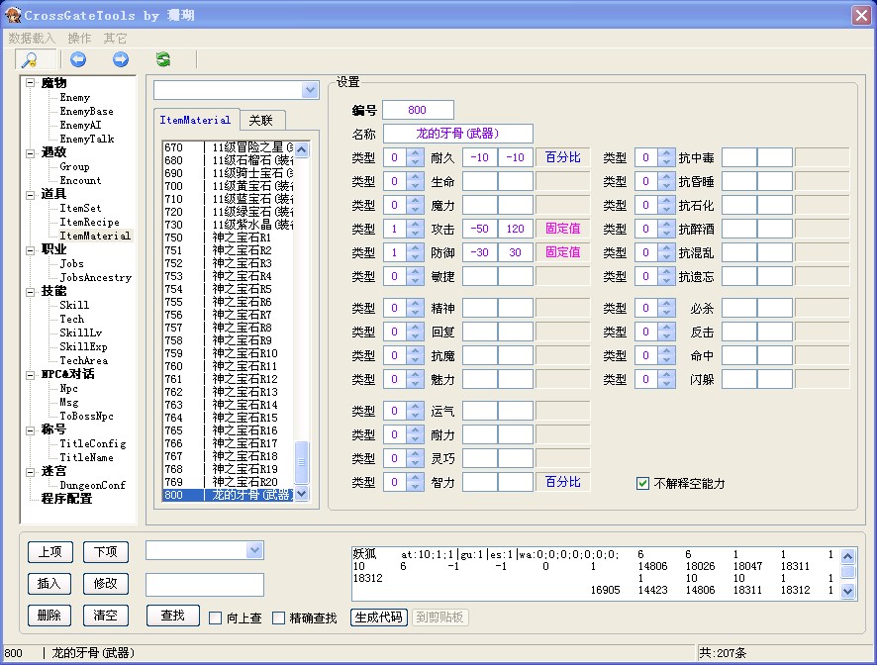Click the blue back arrow icon
The width and height of the screenshot is (877, 665).
coord(78,60)
